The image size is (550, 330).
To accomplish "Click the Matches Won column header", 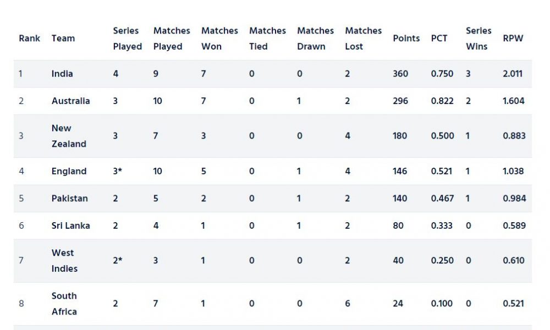I will pos(219,38).
